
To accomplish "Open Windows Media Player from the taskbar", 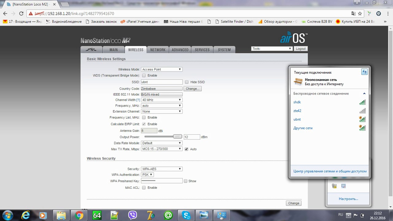I will pos(43,215).
